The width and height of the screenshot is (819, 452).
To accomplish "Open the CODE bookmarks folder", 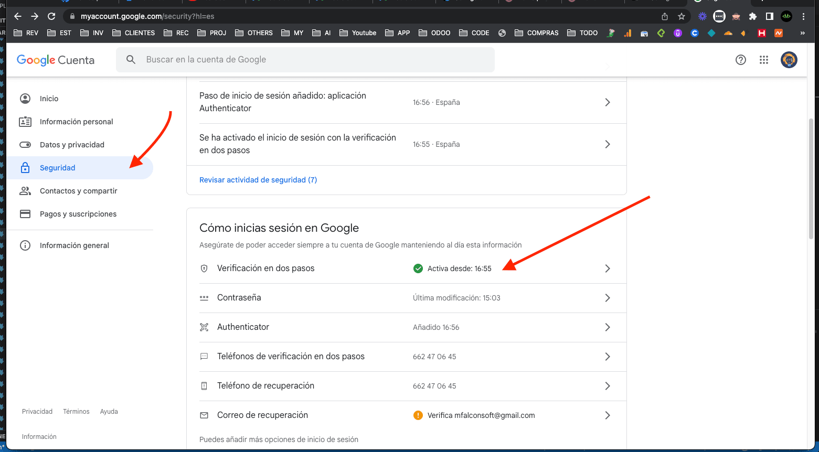I will 474,33.
